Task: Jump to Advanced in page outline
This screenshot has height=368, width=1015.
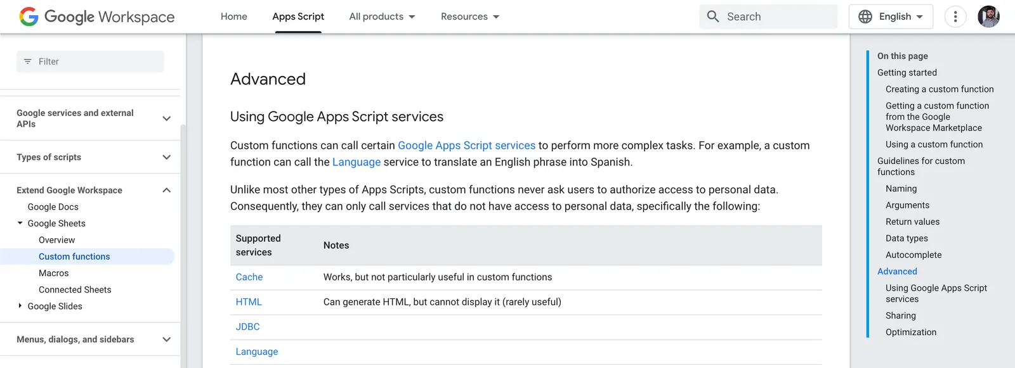Action: click(x=897, y=271)
